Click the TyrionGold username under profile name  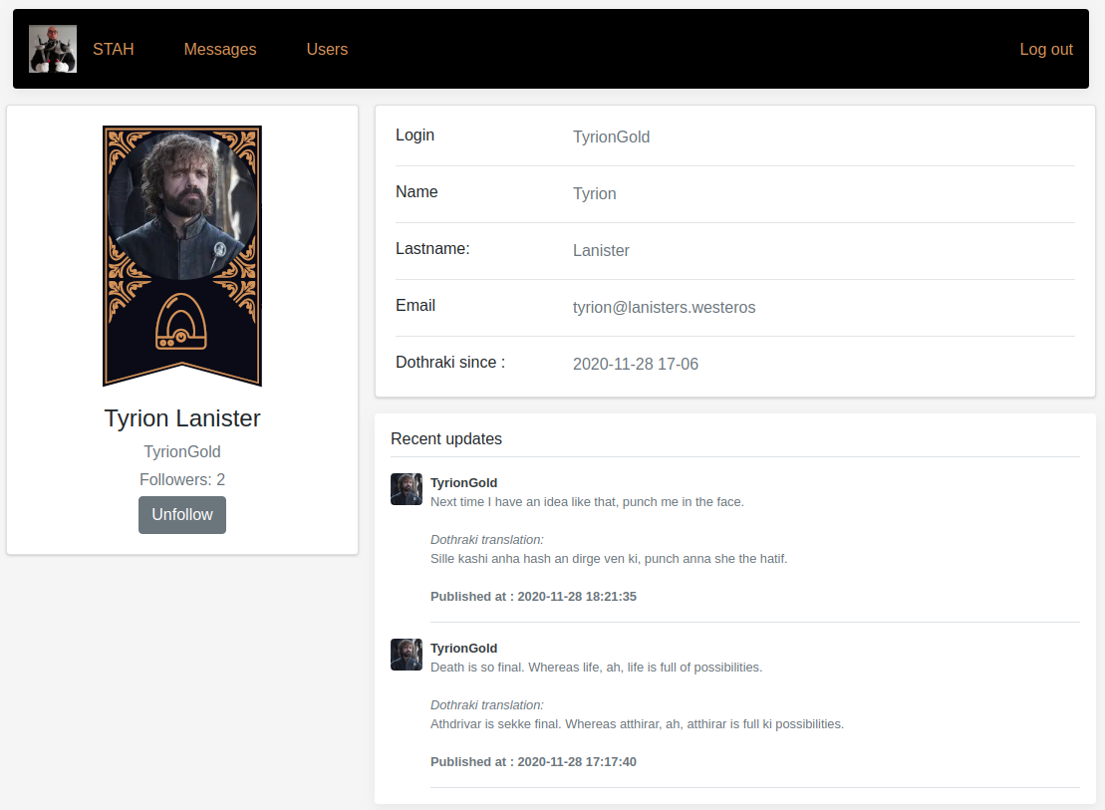coord(182,451)
